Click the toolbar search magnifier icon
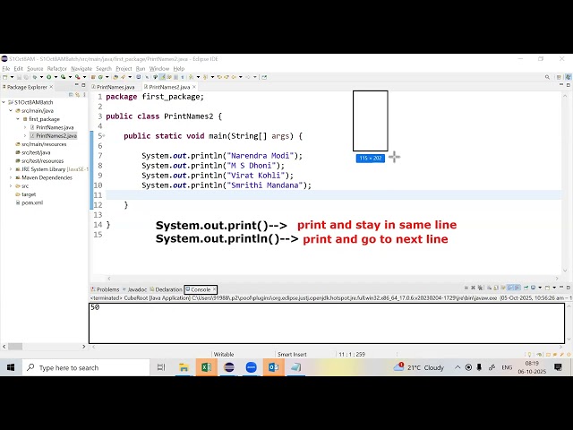The image size is (573, 430). (x=547, y=77)
